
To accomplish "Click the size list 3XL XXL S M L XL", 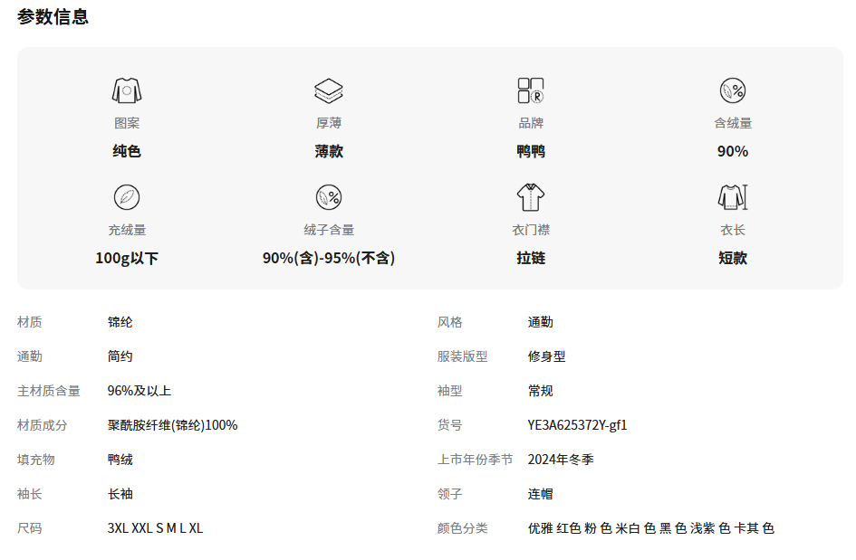I will [x=155, y=528].
